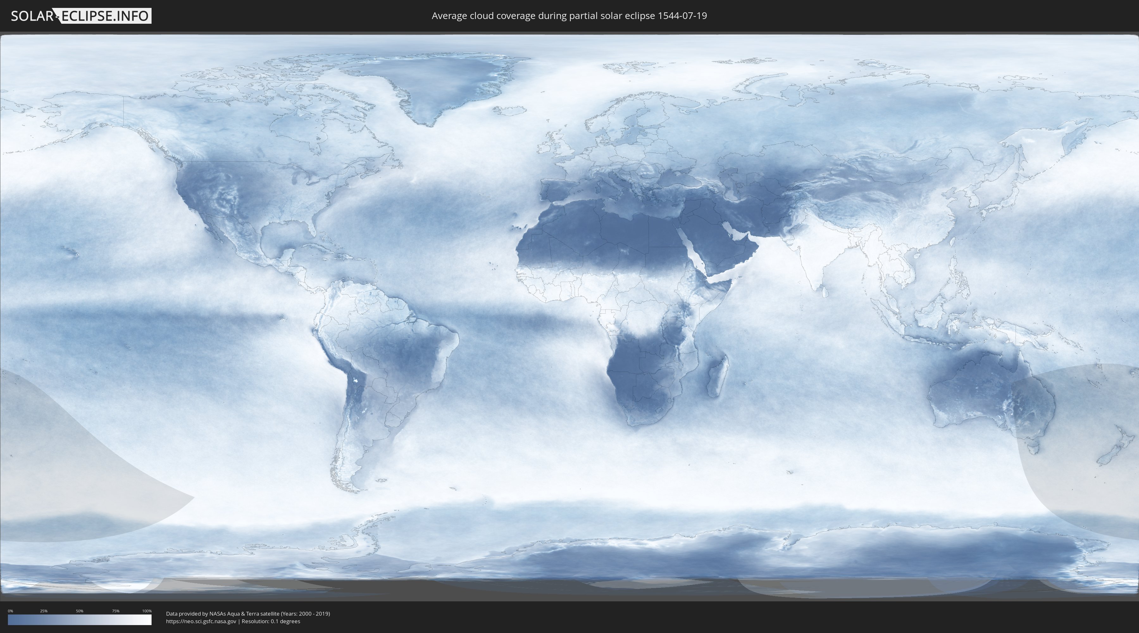
Task: Click the '75%' legend label
Action: (115, 611)
